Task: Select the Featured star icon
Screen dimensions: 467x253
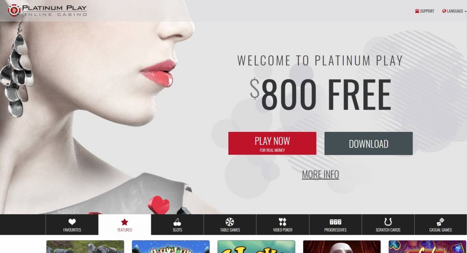Action: (x=125, y=222)
